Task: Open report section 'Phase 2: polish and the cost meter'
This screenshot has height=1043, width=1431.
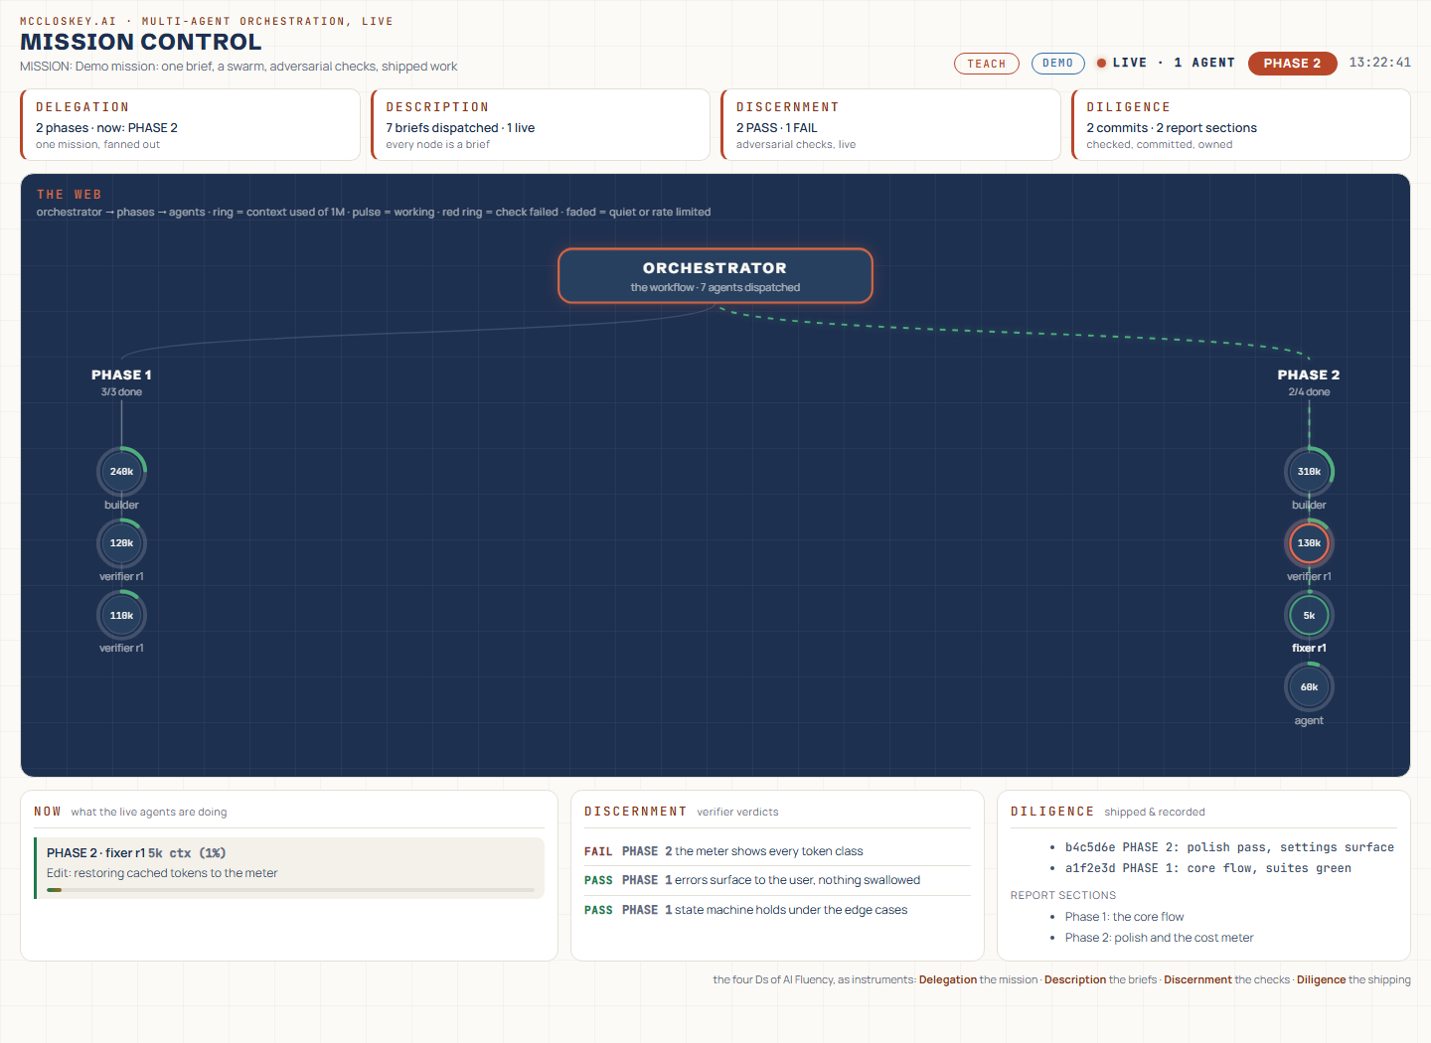Action: coord(1159,938)
